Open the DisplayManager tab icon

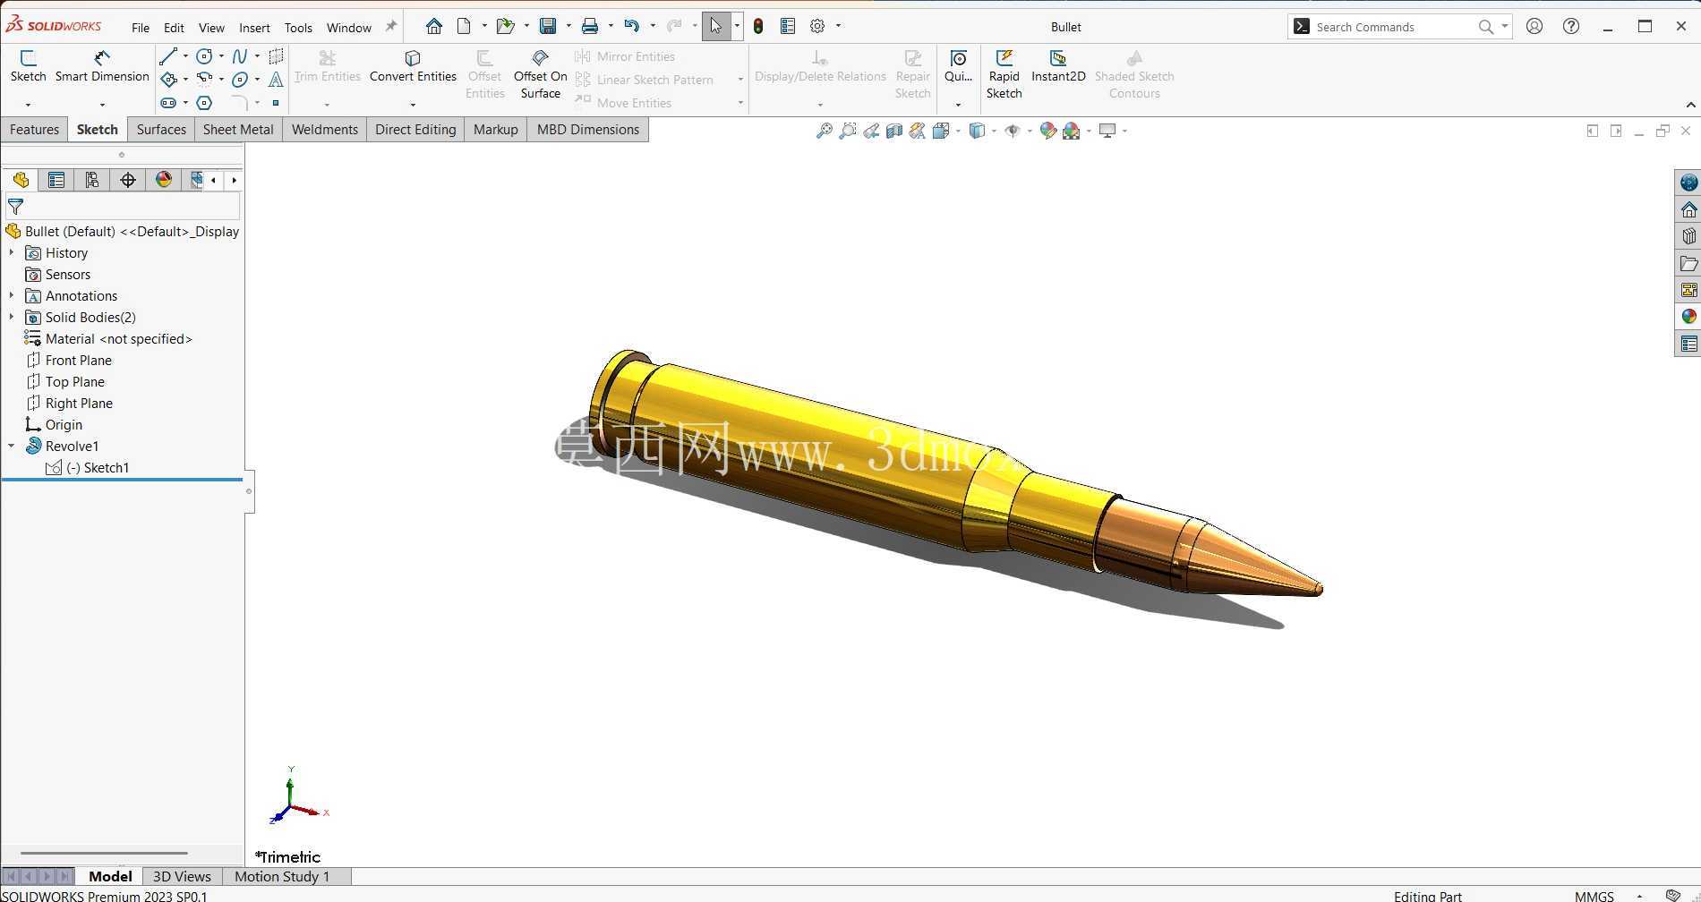point(164,180)
